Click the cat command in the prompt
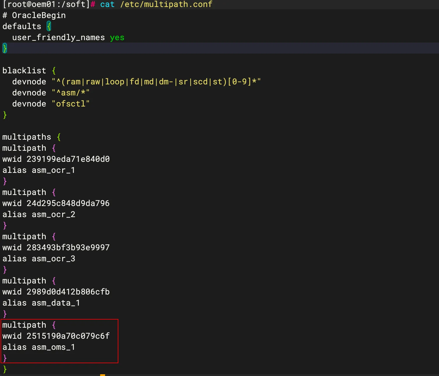This screenshot has height=376, width=439. pyautogui.click(x=107, y=4)
